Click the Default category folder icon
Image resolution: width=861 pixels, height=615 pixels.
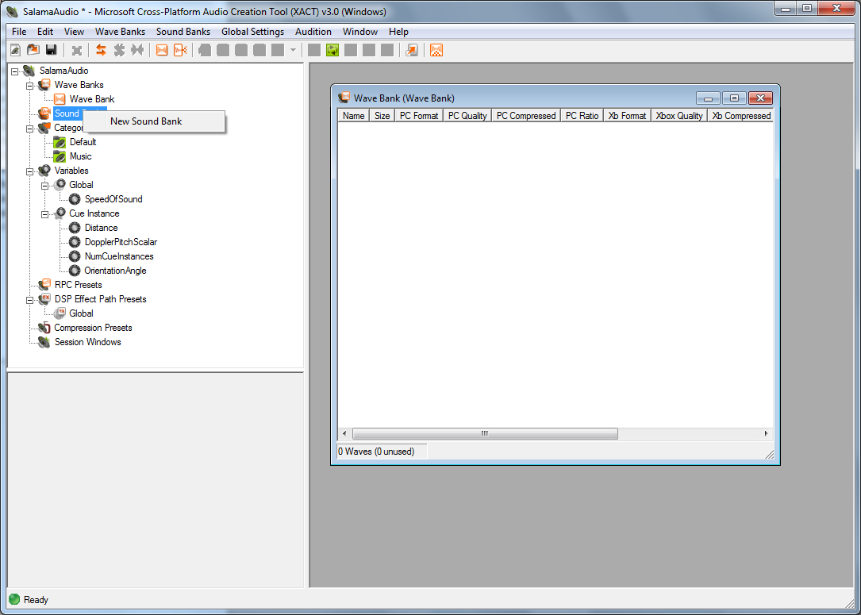[x=60, y=142]
